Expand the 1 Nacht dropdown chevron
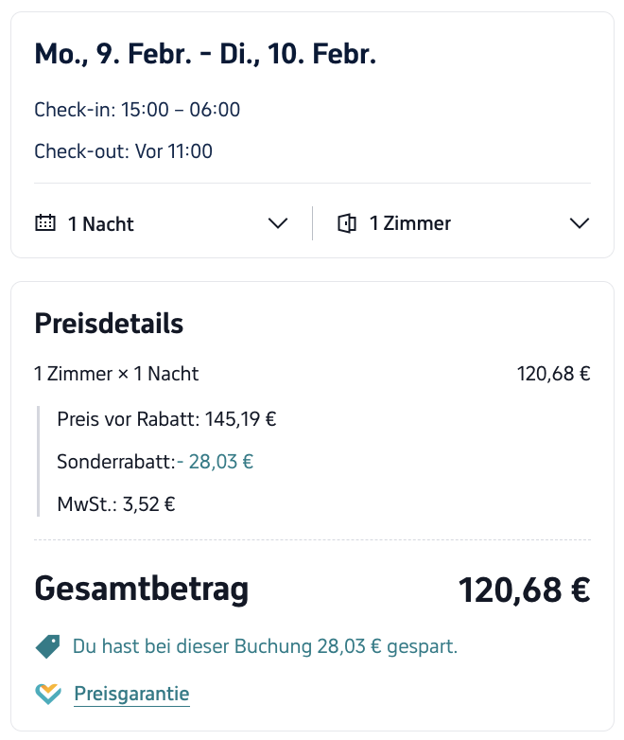 [x=277, y=223]
